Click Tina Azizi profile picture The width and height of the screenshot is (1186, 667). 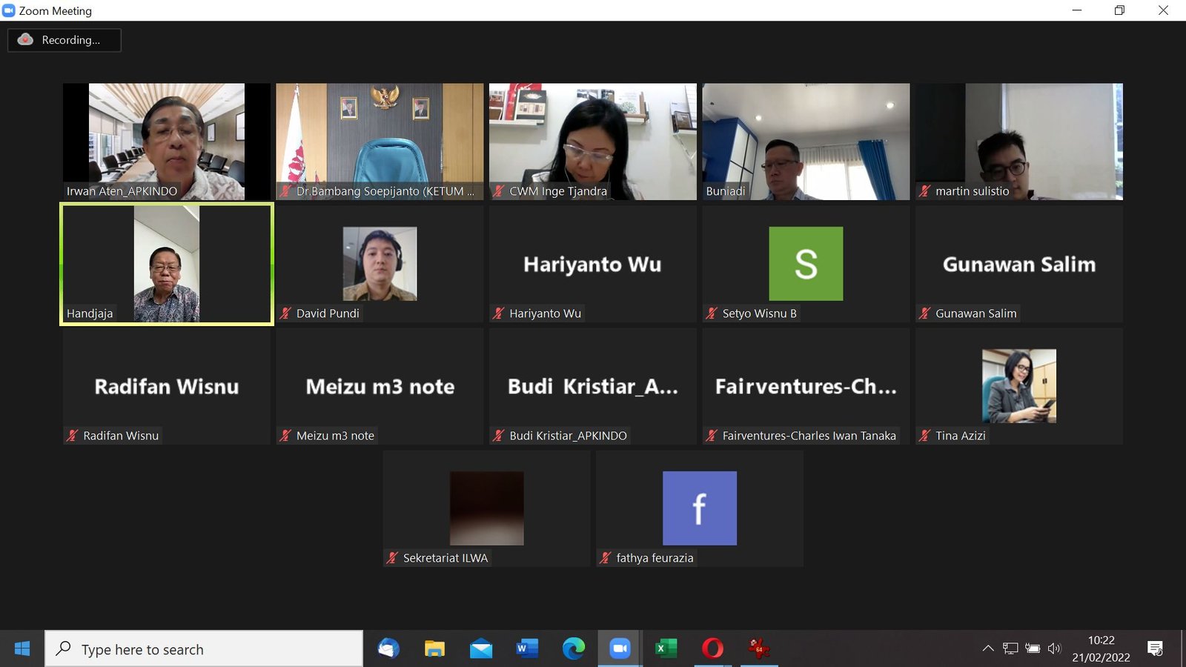(1019, 386)
